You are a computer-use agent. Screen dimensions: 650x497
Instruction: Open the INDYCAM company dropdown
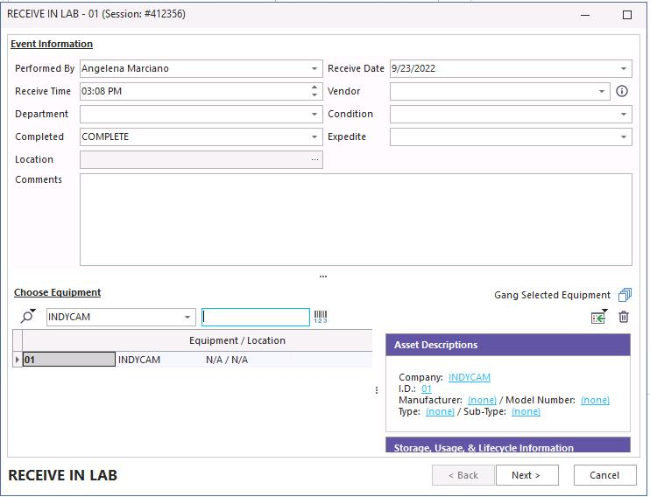[187, 317]
